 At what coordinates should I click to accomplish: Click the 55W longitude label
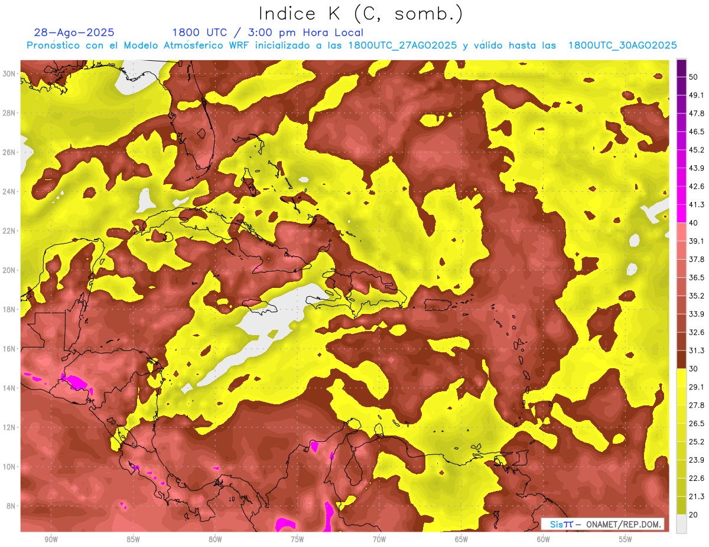(x=626, y=539)
